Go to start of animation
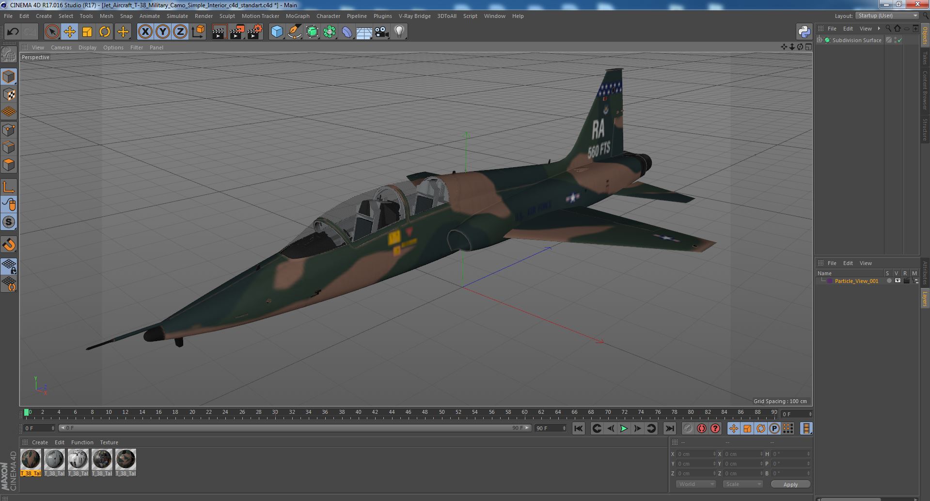This screenshot has width=930, height=501. point(578,428)
